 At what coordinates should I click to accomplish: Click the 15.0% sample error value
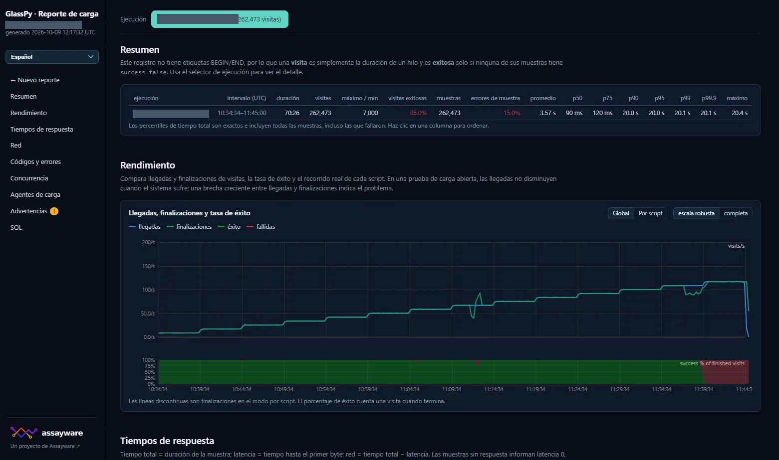[x=512, y=113]
